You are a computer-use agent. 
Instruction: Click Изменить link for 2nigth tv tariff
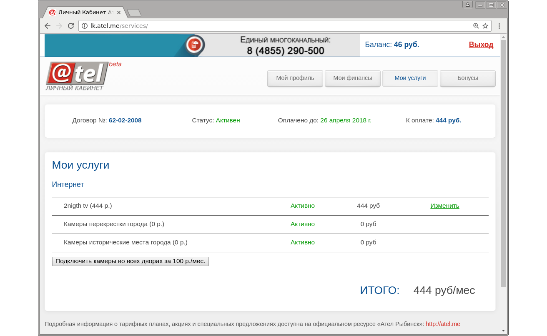pyautogui.click(x=445, y=206)
